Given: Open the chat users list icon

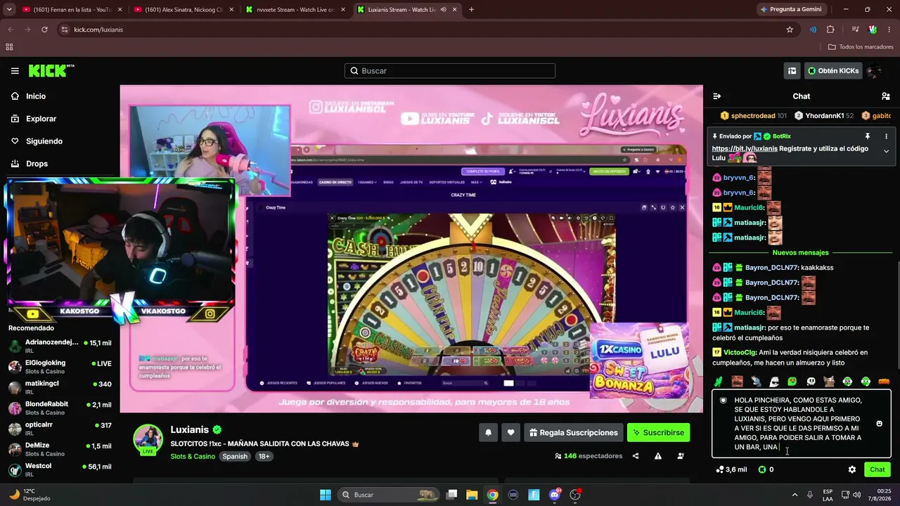Looking at the screenshot, I should tap(886, 96).
